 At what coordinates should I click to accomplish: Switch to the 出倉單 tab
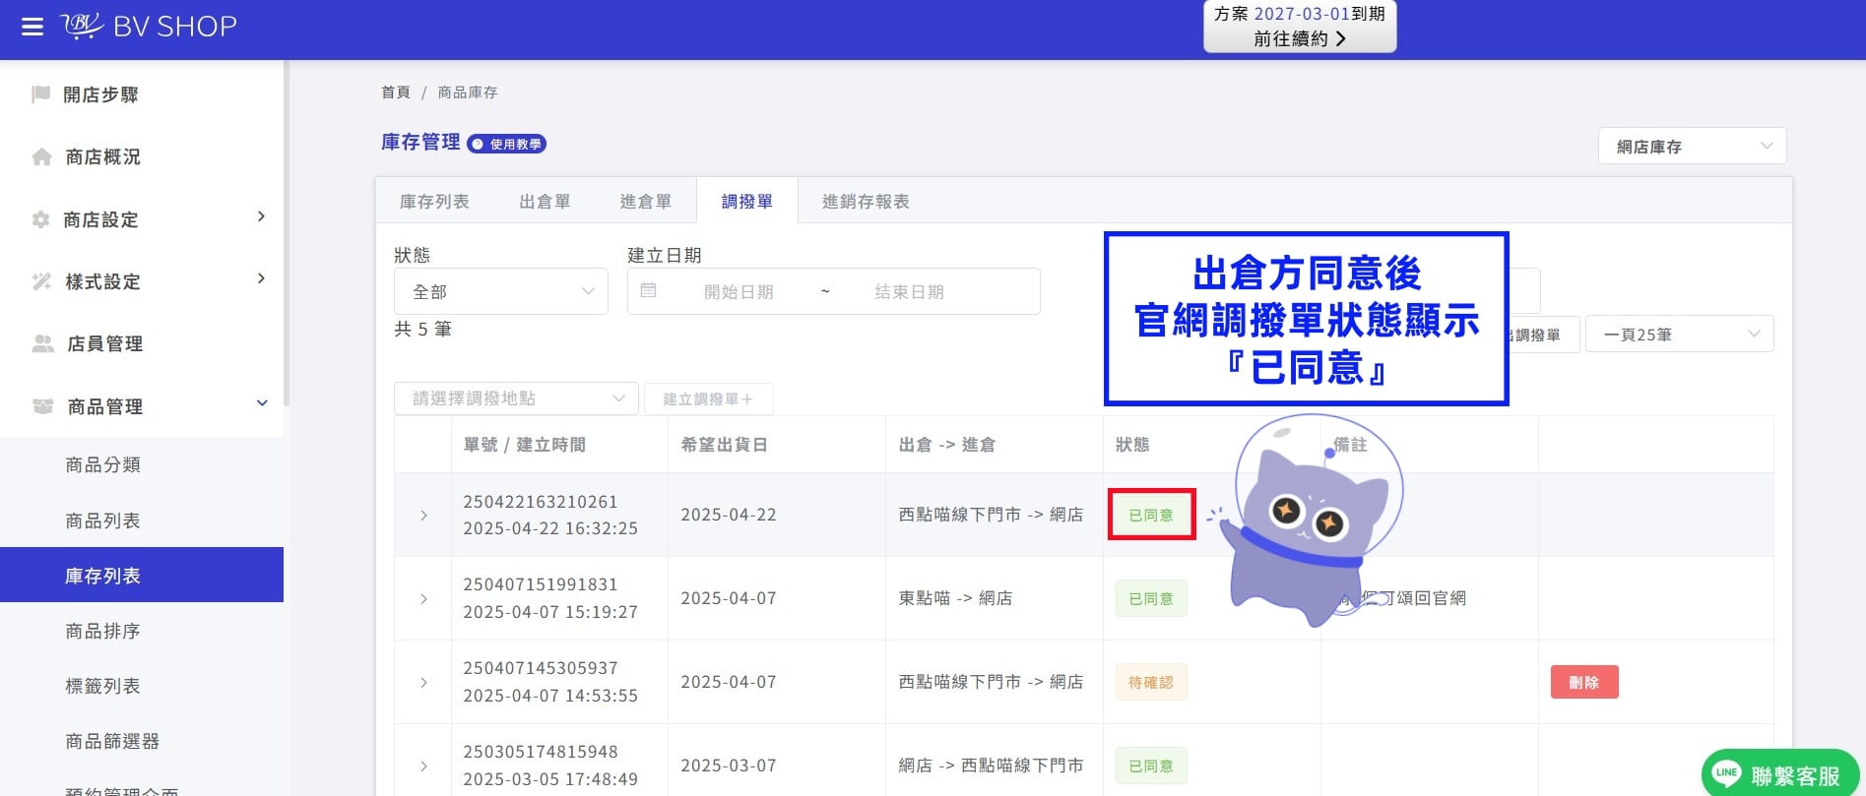545,202
